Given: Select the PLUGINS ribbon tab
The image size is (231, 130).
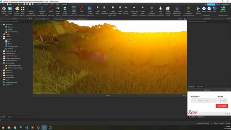Looking at the screenshot, I should pos(64,4).
